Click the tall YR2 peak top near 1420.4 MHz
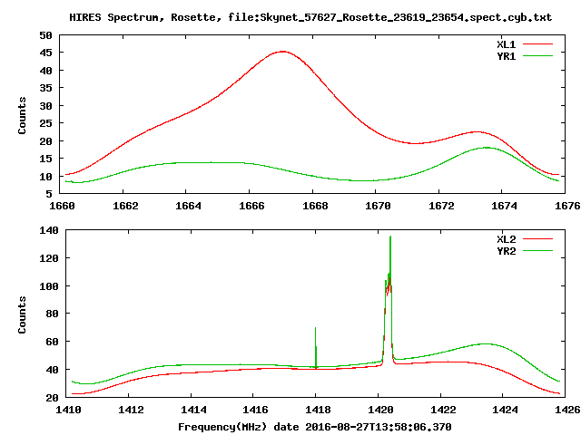The width and height of the screenshot is (581, 435). (x=390, y=237)
